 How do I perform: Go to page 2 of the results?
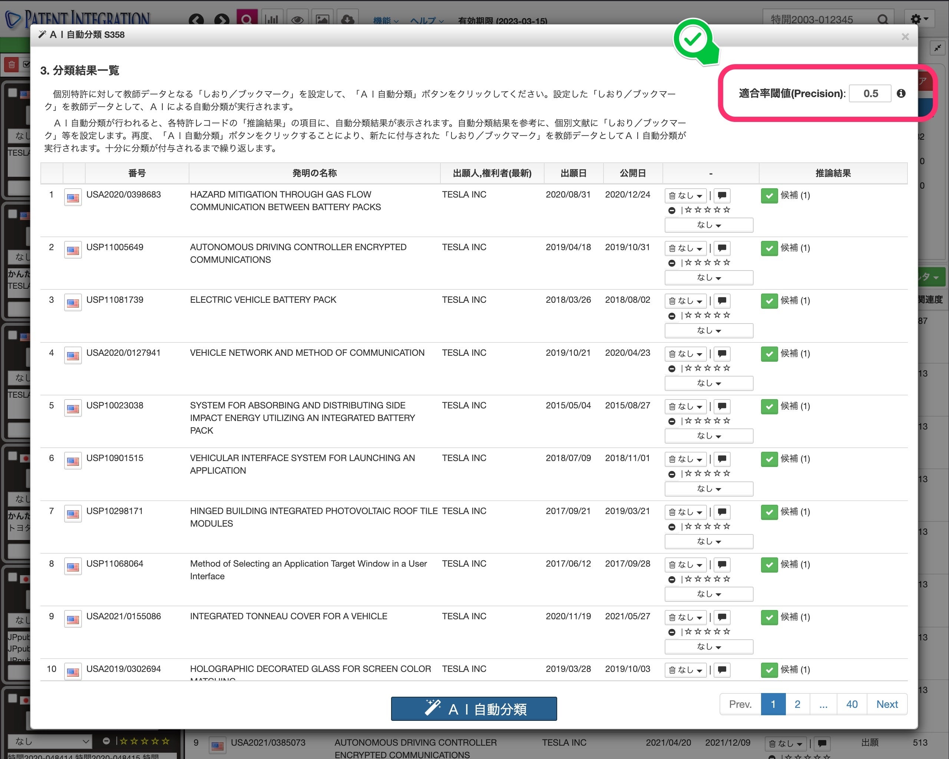pyautogui.click(x=797, y=705)
